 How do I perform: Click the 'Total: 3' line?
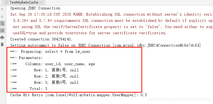click(29, 89)
